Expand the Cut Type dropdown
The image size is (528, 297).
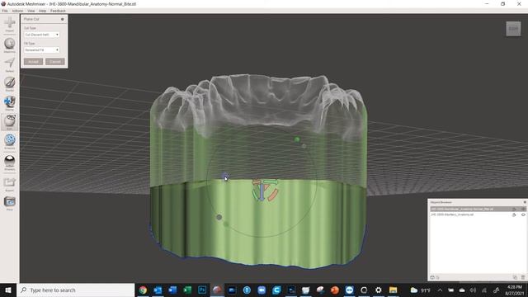pyautogui.click(x=42, y=35)
